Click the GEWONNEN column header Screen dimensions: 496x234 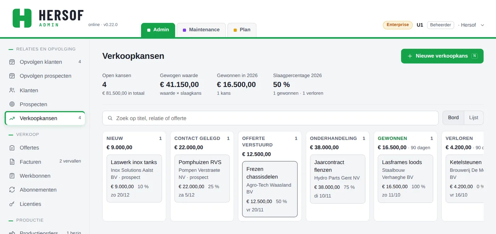tap(392, 139)
